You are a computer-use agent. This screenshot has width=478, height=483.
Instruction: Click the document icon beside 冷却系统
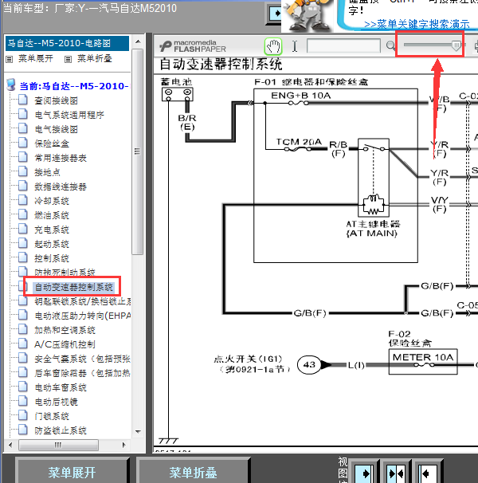point(22,201)
